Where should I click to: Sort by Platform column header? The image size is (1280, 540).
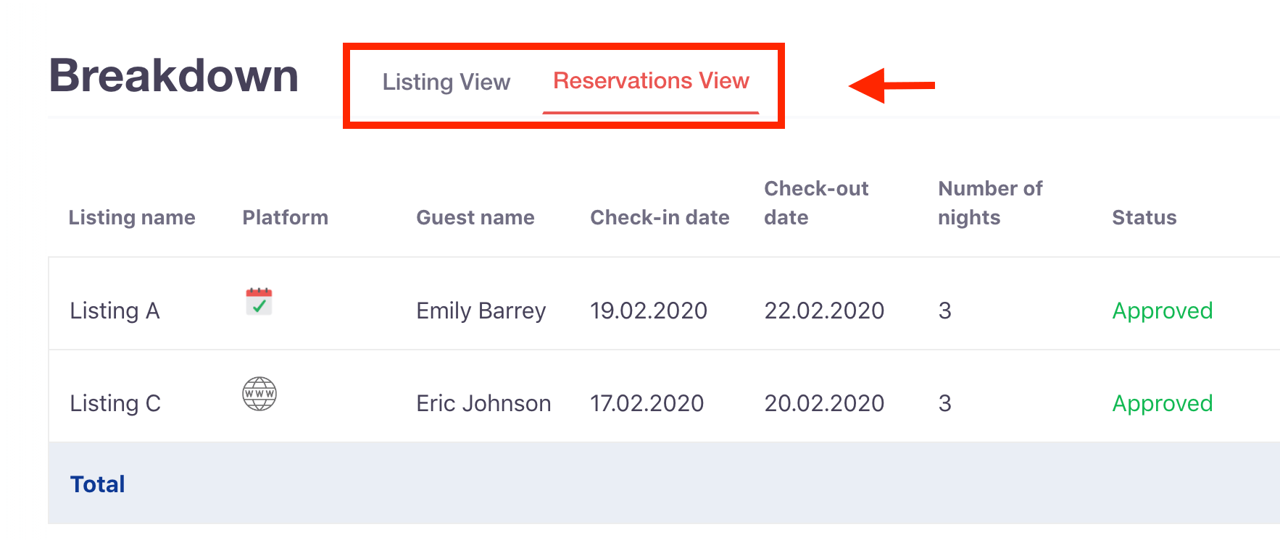tap(285, 217)
